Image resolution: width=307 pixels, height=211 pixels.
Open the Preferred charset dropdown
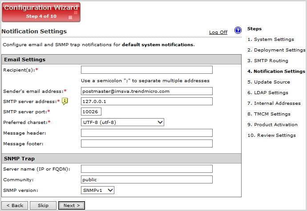click(x=123, y=122)
